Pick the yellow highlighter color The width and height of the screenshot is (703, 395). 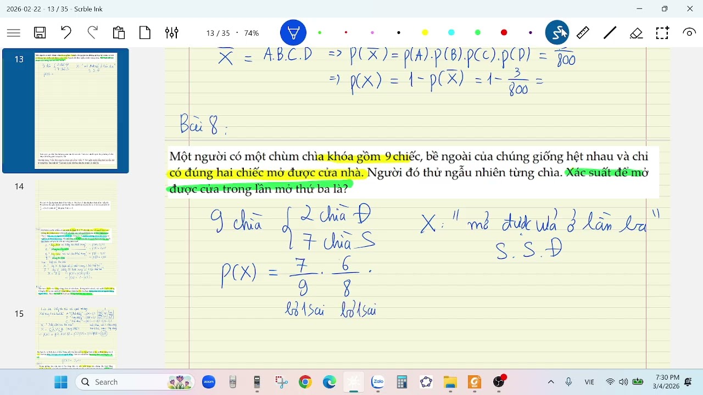[x=425, y=33]
